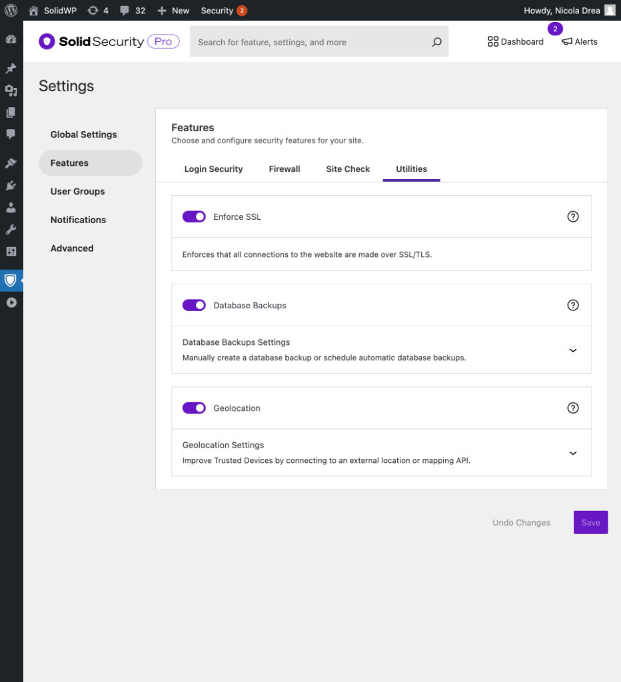
Task: Click the feature search input field
Action: (310, 42)
